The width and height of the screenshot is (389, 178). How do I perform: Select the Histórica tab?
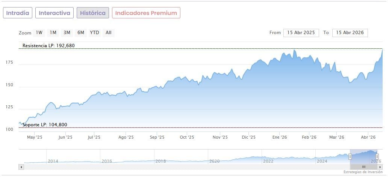93,13
